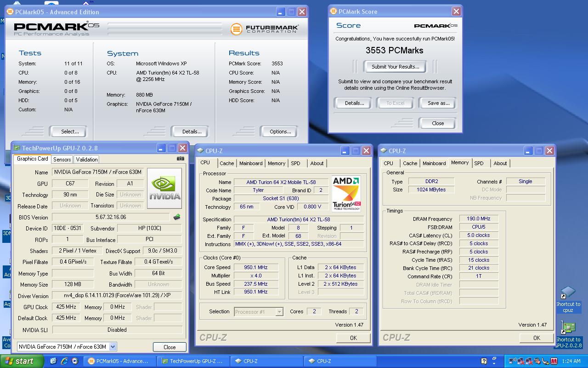
Task: Click the BIOS Version field 5.67.32.16.06
Action: [111, 217]
